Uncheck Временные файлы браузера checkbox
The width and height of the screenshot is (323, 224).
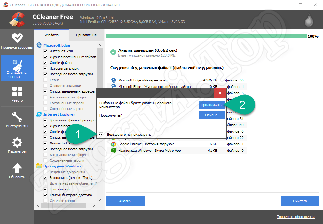point(45,120)
